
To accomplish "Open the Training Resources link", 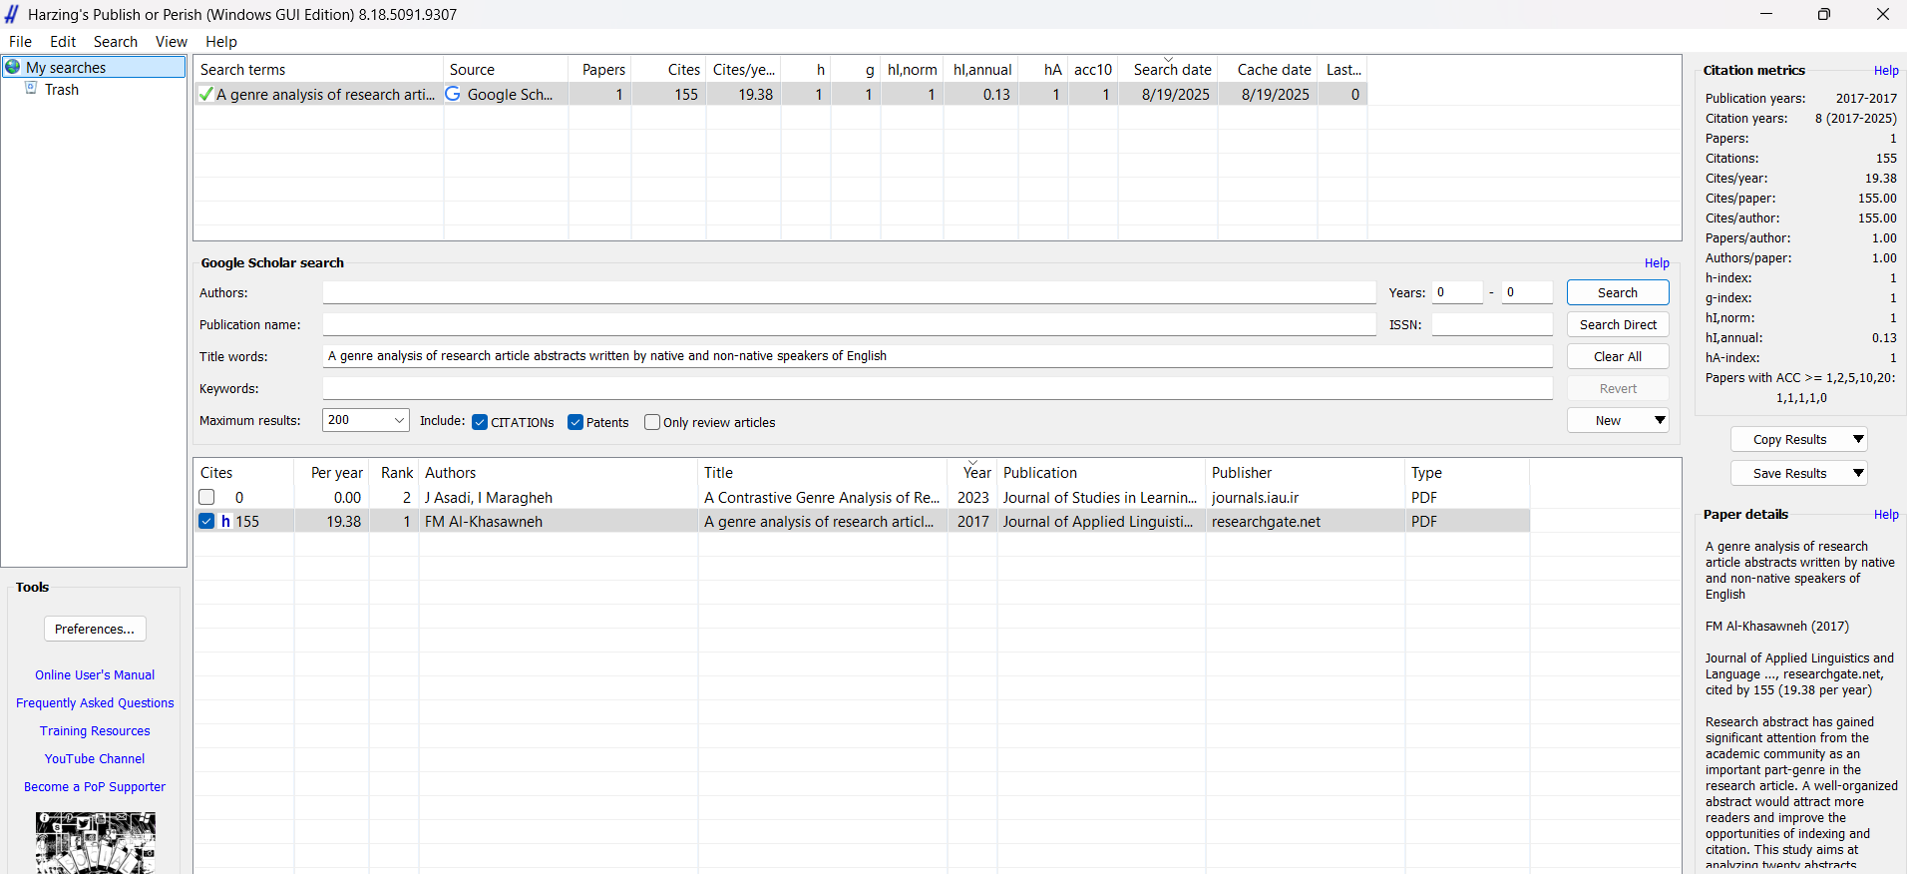I will pos(95,731).
